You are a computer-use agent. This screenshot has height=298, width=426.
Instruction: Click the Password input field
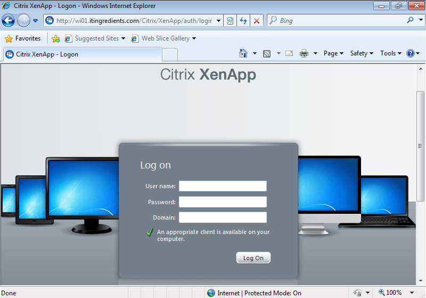coord(223,202)
